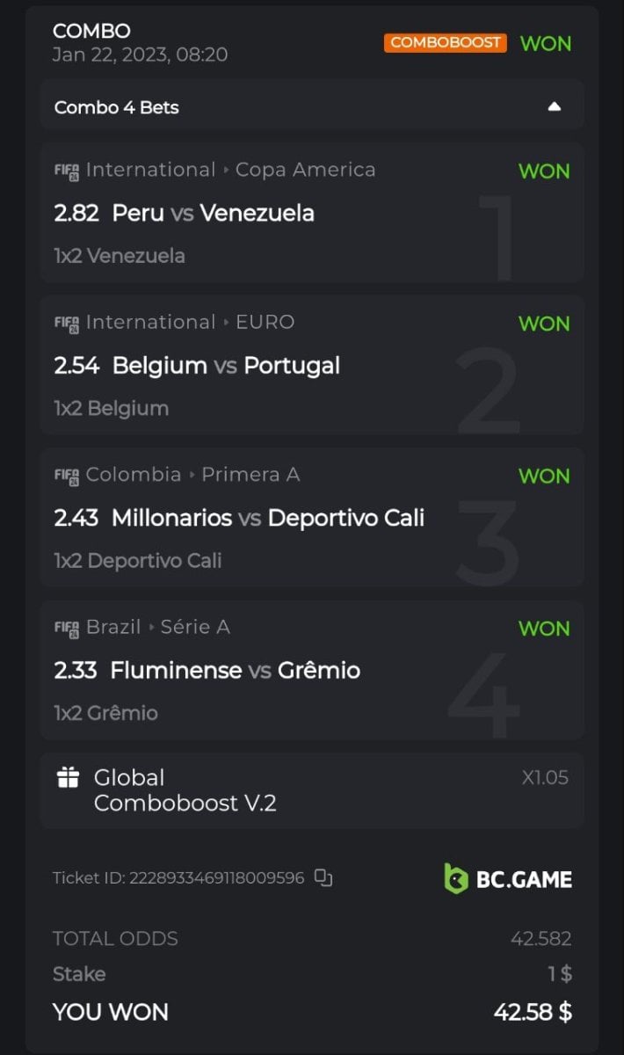This screenshot has height=1055, width=624.
Task: Click the FIFA icon beside Colombia Primera A
Action: tap(67, 476)
